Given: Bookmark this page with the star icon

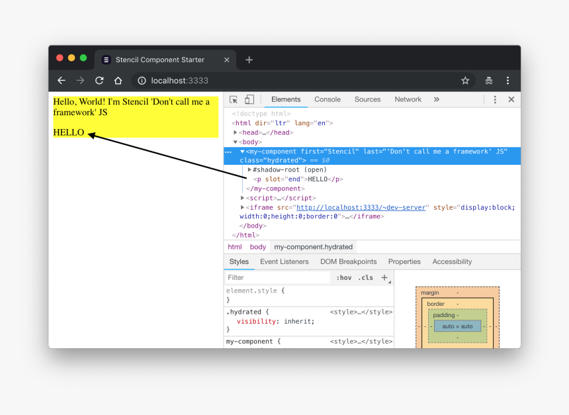Looking at the screenshot, I should point(465,81).
